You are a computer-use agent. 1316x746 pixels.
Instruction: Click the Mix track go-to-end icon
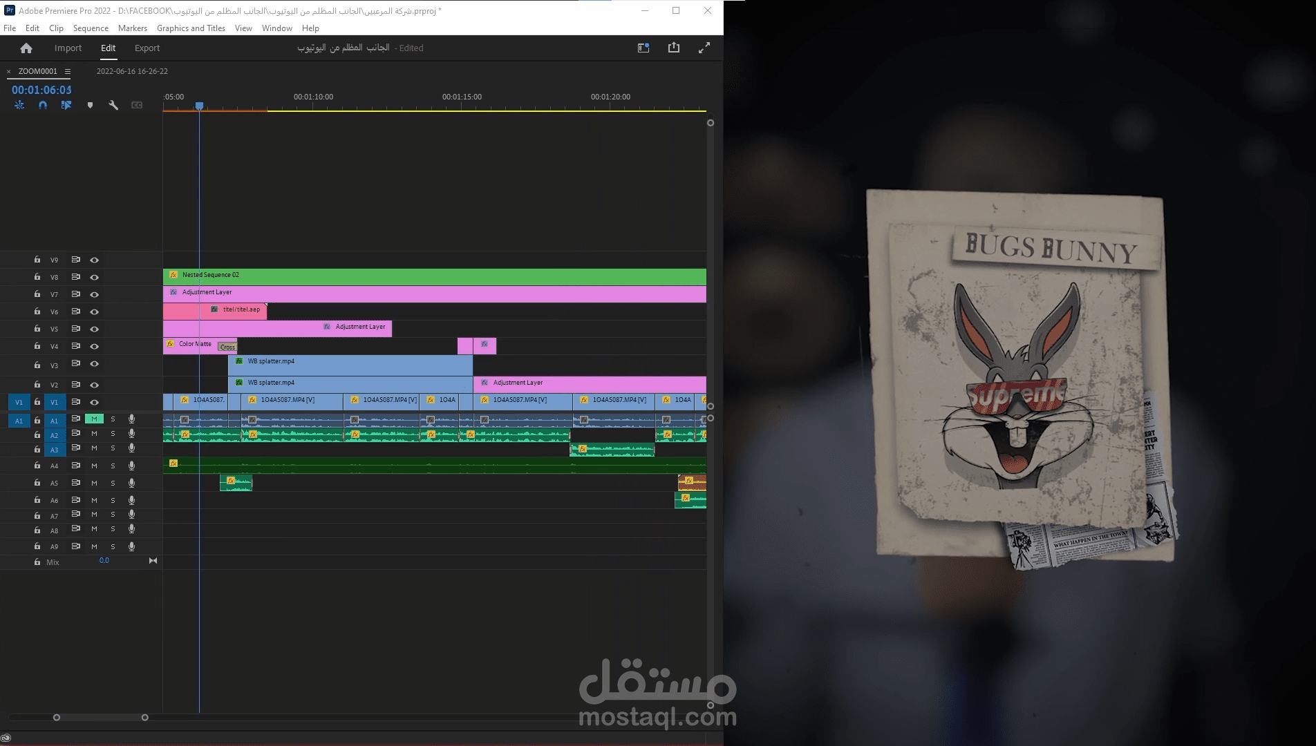(153, 561)
